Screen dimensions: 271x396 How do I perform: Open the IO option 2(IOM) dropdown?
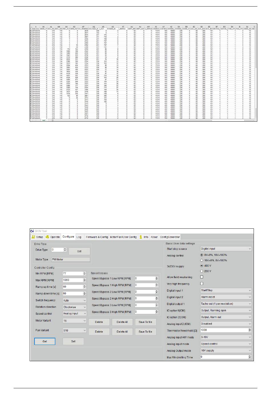click(226, 317)
